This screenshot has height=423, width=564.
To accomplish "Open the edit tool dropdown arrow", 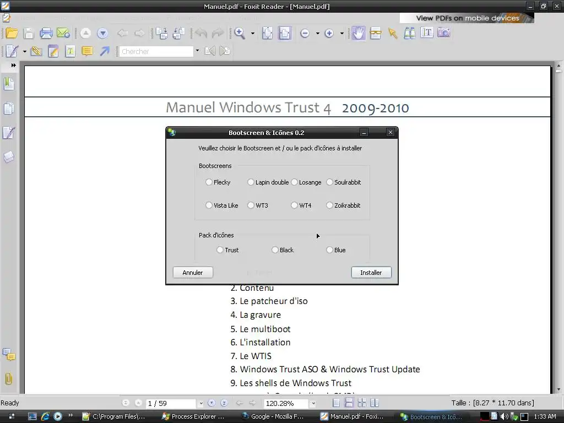I will pyautogui.click(x=24, y=51).
